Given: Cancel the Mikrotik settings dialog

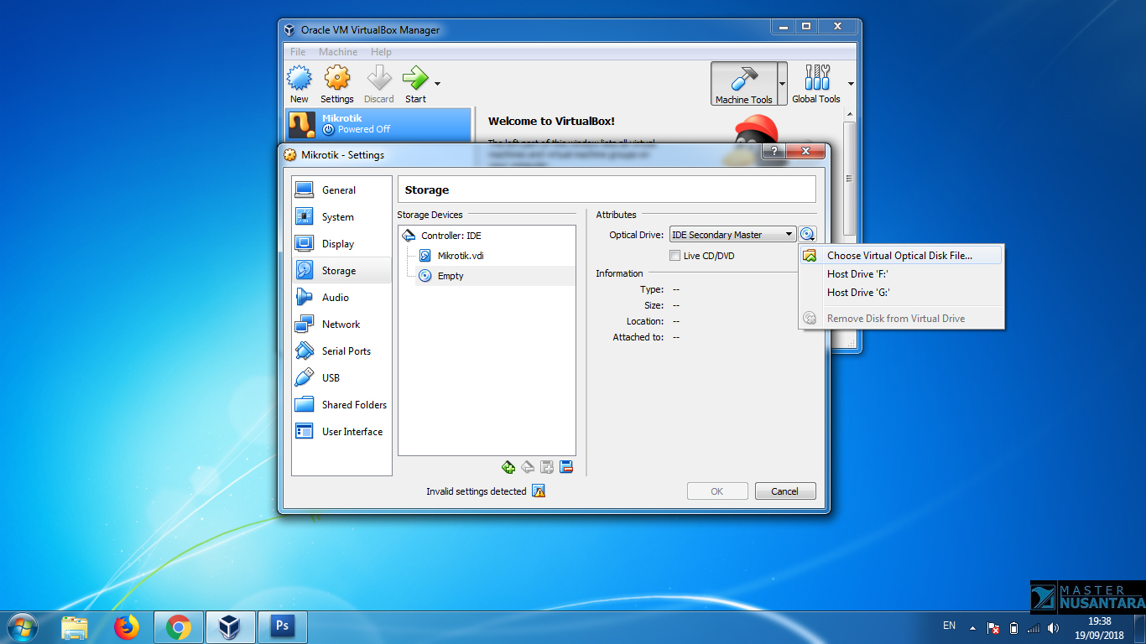Looking at the screenshot, I should click(x=784, y=491).
